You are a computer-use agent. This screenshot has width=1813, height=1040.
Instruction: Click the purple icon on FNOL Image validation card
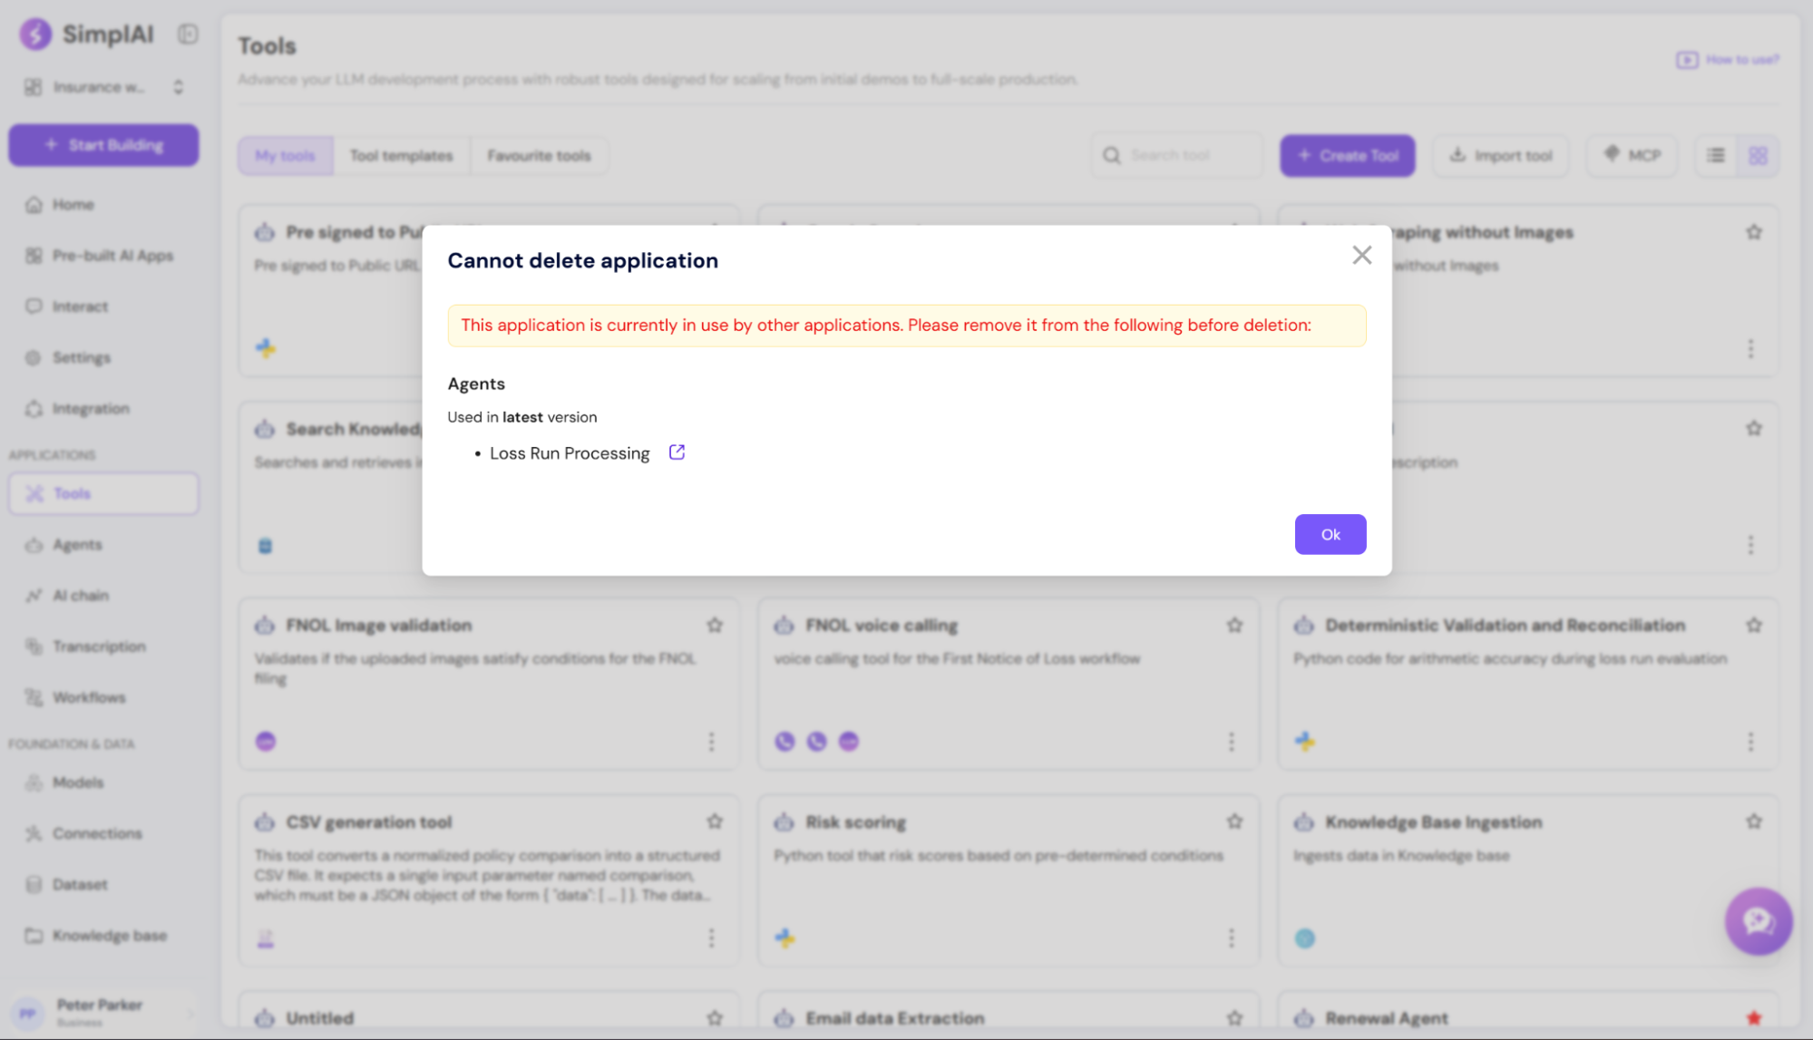point(265,742)
